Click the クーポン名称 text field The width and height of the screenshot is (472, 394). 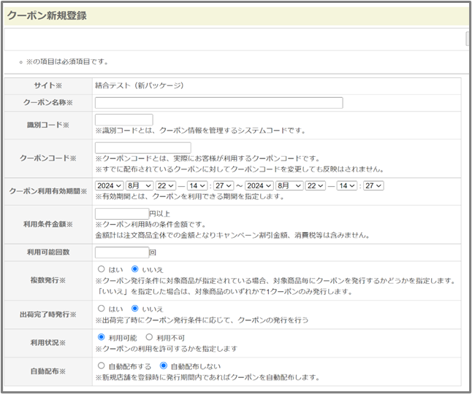(218, 103)
